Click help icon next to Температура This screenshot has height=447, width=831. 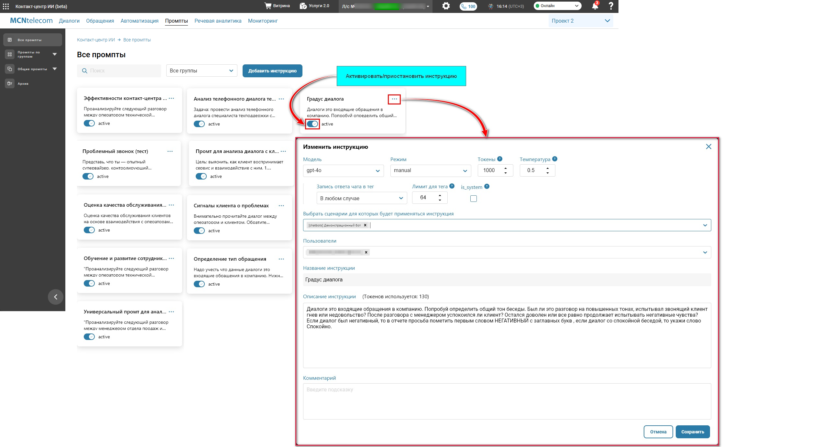point(555,159)
